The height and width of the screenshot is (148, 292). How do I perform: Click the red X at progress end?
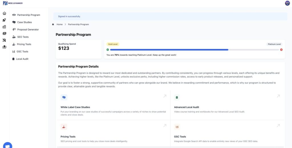click(x=281, y=50)
